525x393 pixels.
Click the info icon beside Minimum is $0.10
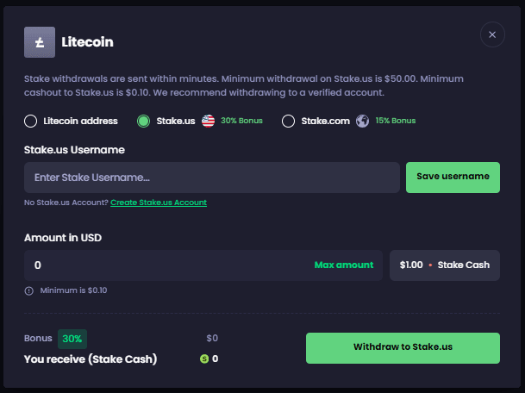click(30, 290)
